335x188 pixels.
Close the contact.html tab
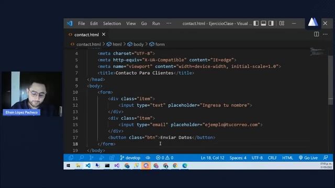click(104, 34)
